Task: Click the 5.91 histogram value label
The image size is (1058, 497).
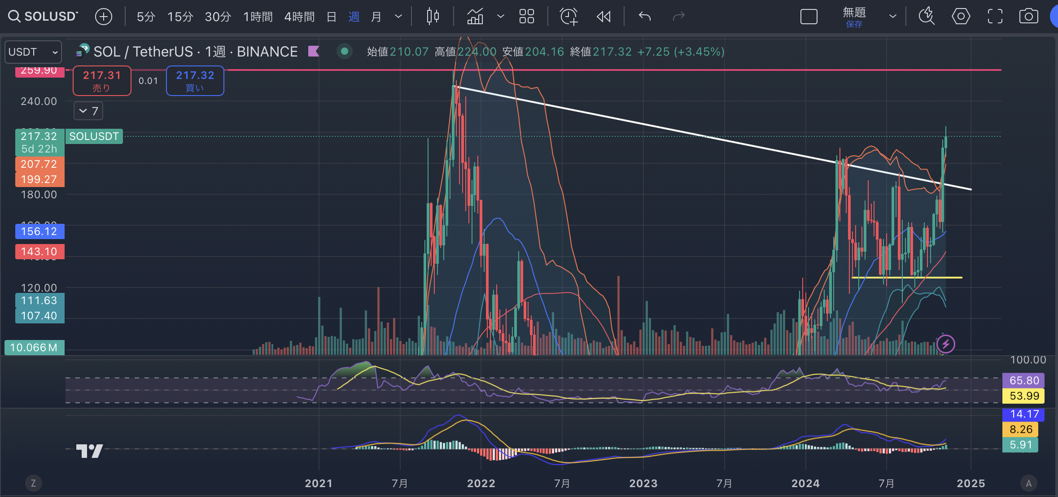Action: 1020,445
